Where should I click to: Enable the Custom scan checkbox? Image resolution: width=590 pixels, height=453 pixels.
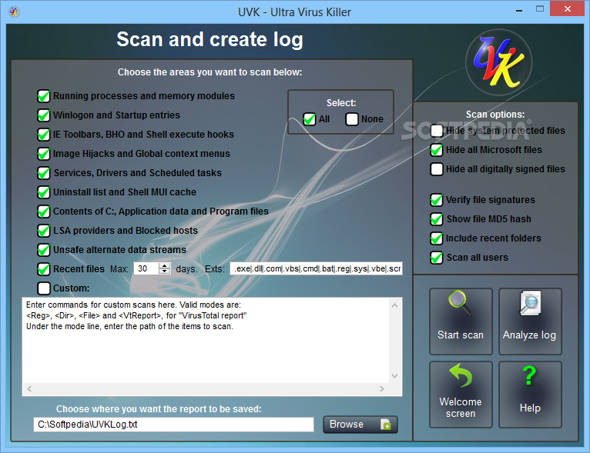pyautogui.click(x=44, y=288)
